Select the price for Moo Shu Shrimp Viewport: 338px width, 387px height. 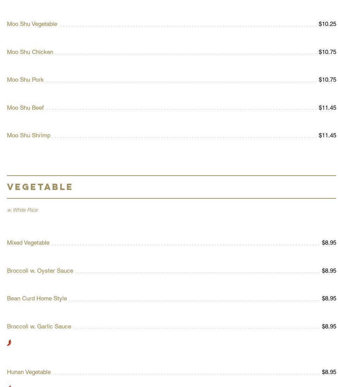tap(327, 135)
